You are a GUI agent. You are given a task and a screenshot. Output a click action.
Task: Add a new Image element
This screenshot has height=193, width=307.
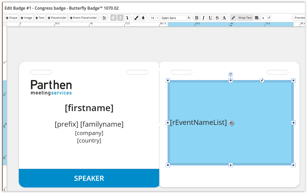click(x=26, y=18)
